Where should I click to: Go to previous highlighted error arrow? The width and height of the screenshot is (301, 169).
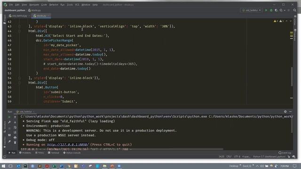[286, 21]
